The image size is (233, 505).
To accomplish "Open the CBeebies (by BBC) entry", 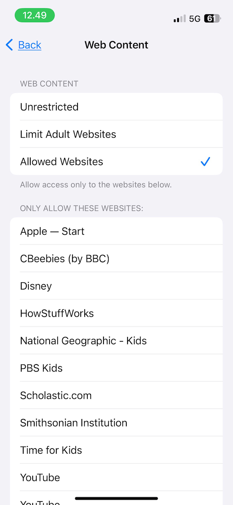I will (x=116, y=258).
